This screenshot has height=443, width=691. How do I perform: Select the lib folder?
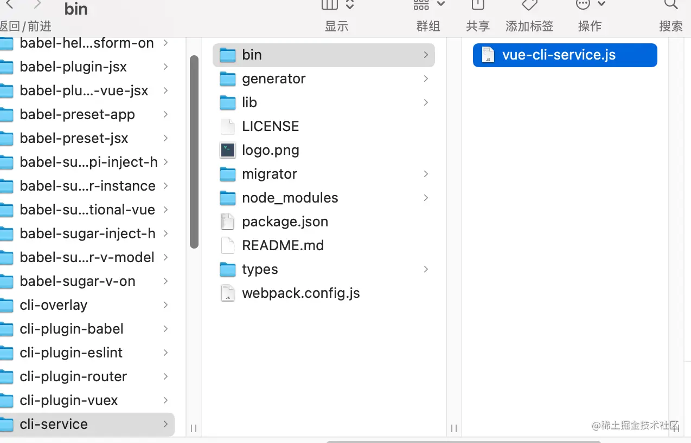(249, 102)
